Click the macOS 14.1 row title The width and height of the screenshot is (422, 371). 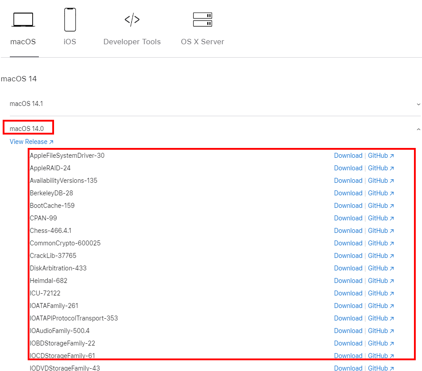click(26, 104)
